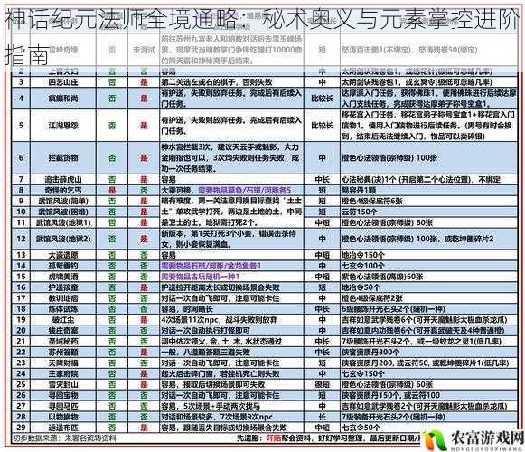The width and height of the screenshot is (525, 452).
Task: Select the note 第二关选左或右的棋子，否则失败
Action: coord(217,82)
